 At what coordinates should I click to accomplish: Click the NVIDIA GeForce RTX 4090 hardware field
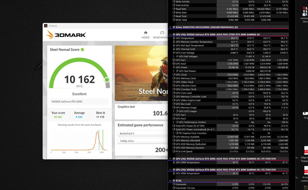(x=79, y=102)
